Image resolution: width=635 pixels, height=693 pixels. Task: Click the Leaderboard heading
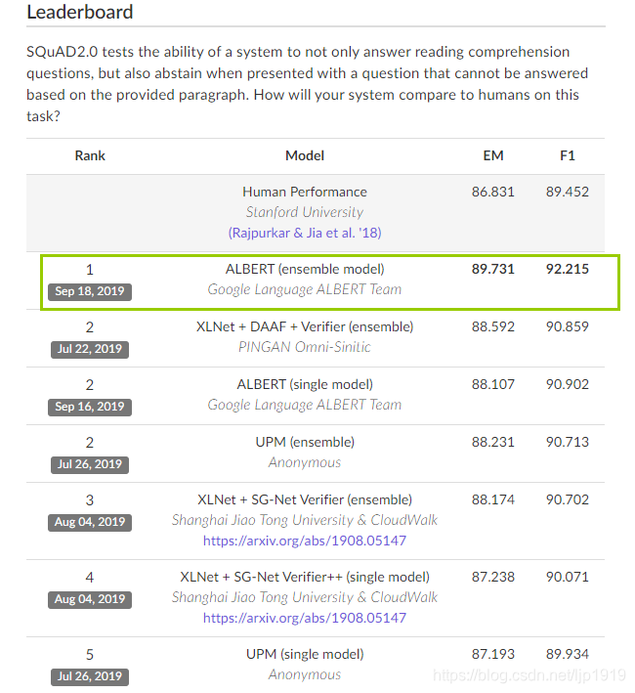click(x=80, y=12)
